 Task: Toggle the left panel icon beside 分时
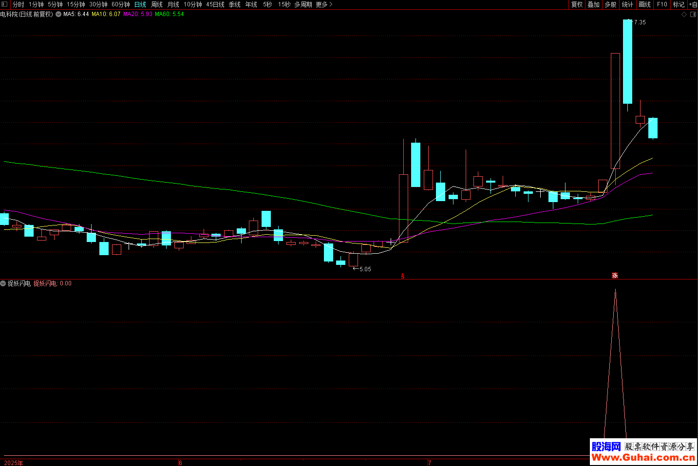click(5, 4)
